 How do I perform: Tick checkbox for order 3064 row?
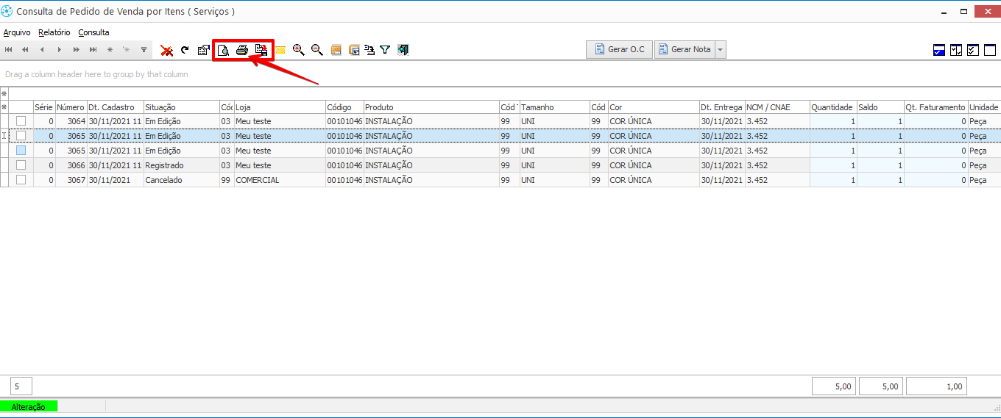click(21, 121)
